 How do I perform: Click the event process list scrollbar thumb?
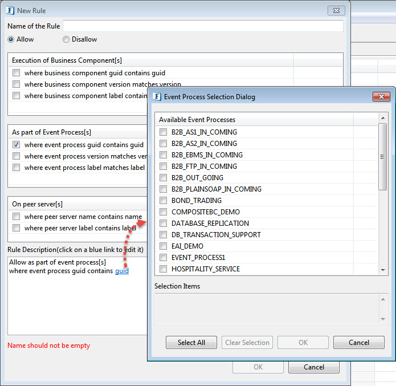[x=383, y=157]
